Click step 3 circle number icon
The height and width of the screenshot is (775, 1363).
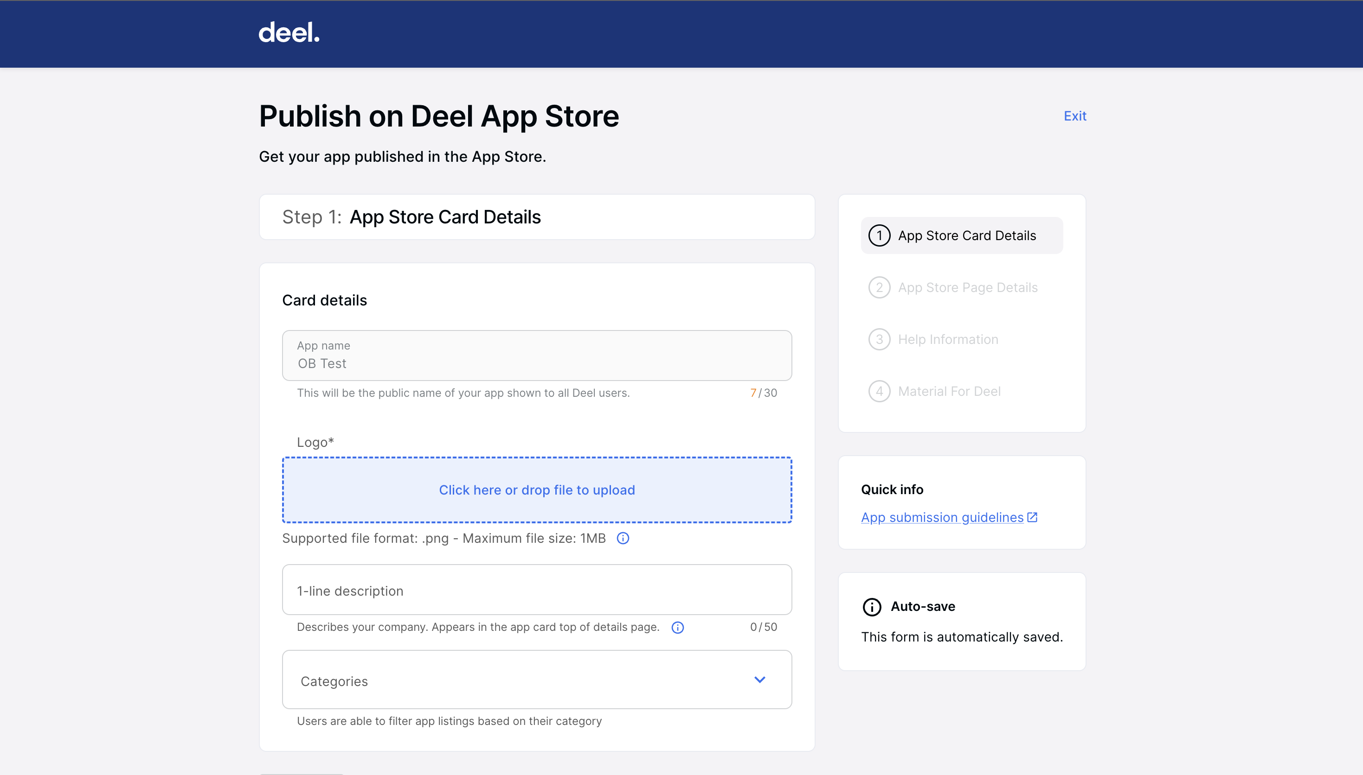point(880,340)
